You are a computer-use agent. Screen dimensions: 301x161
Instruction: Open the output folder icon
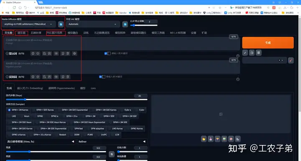(204, 139)
